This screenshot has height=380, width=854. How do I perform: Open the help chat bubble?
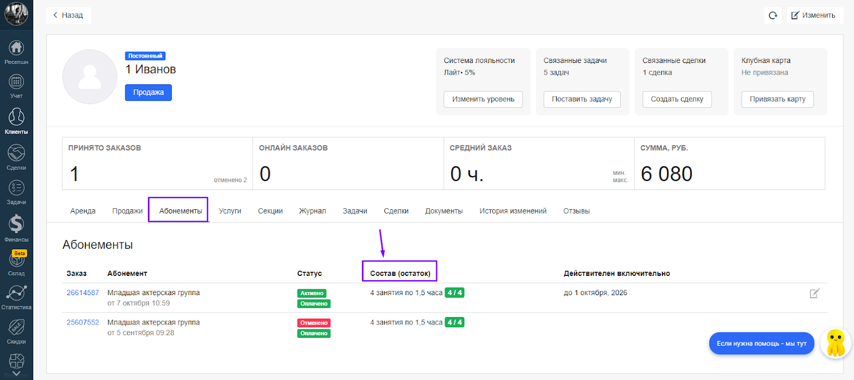(761, 343)
